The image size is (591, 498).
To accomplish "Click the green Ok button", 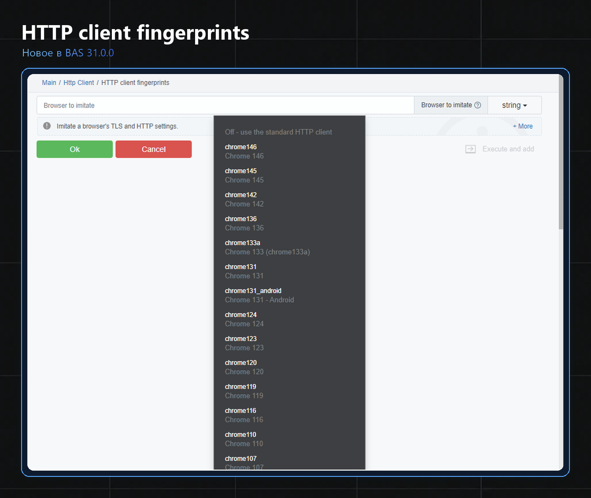I will pos(74,149).
